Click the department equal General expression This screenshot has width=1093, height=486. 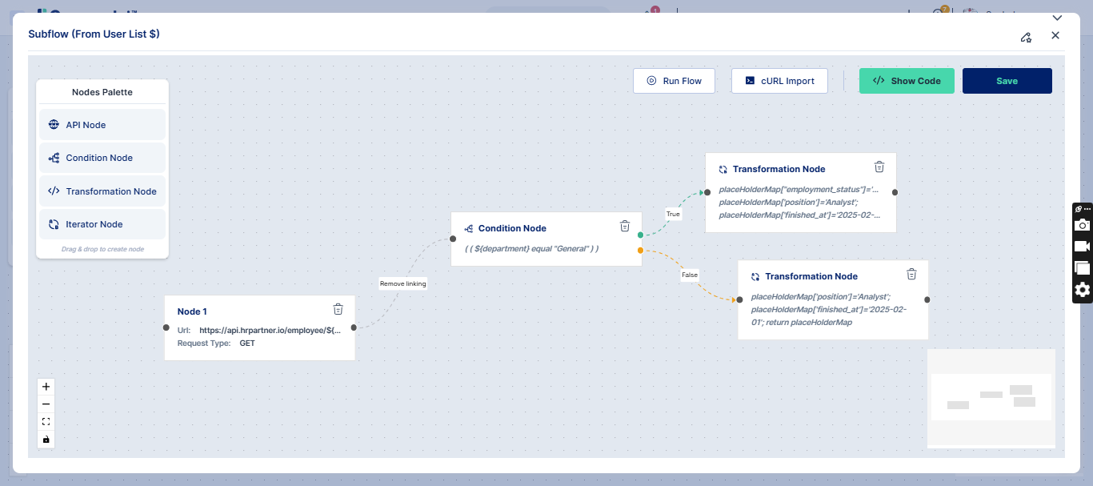tap(531, 249)
